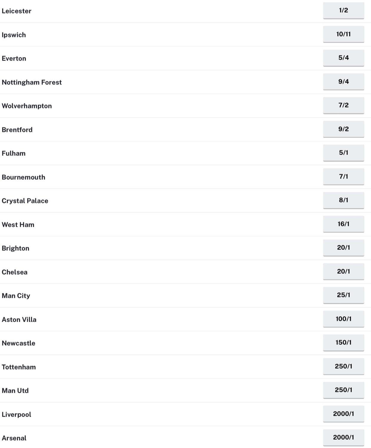The height and width of the screenshot is (448, 371).
Task: Open the Leicester team name entry
Action: click(x=16, y=11)
